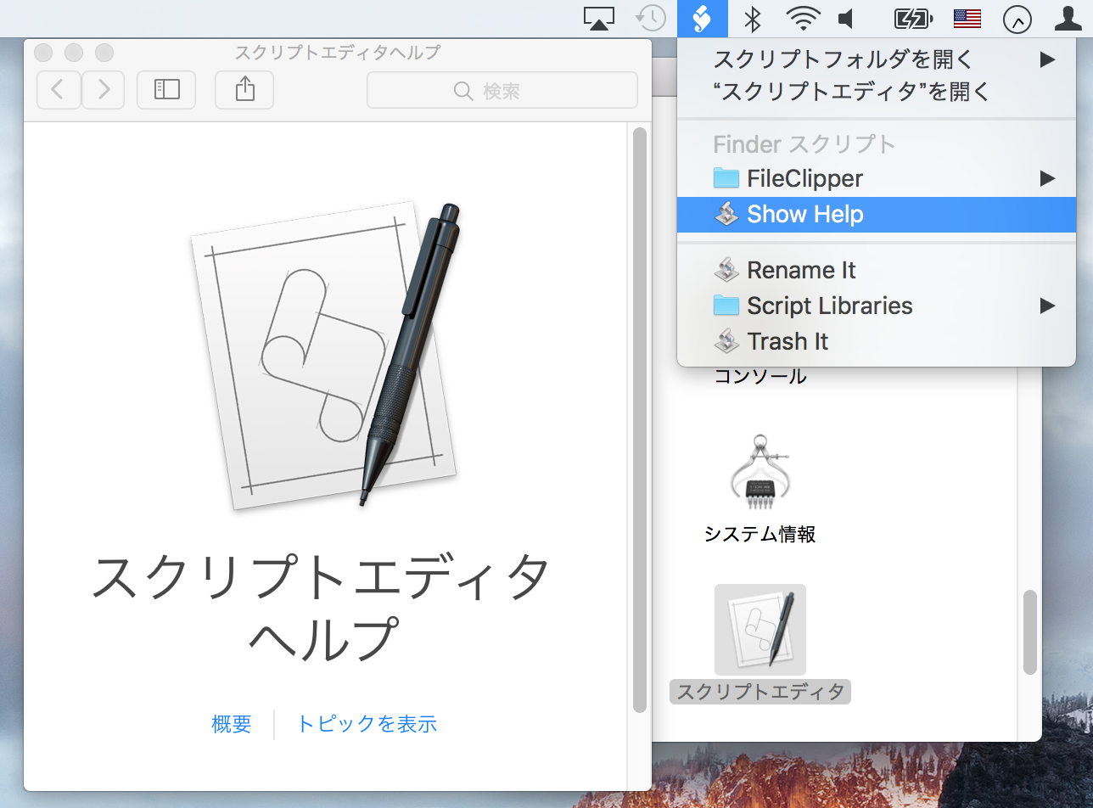The width and height of the screenshot is (1093, 808).
Task: Click the トピックを表示 link
Action: click(367, 724)
